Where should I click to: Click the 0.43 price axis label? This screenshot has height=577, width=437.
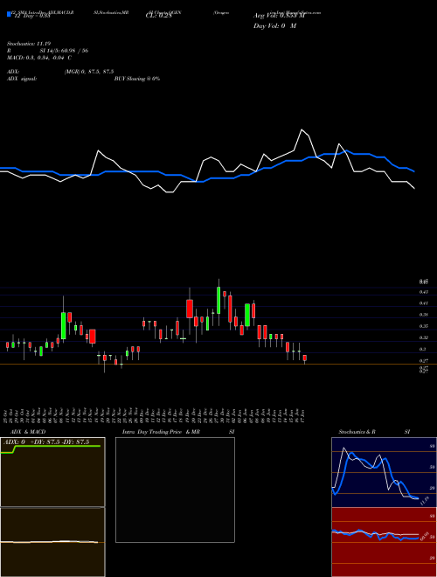coord(423,292)
